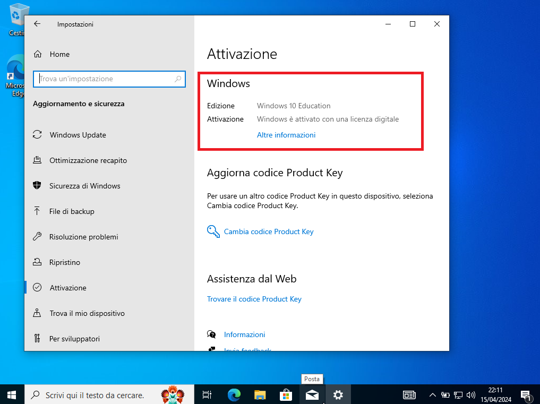Click the network tray icon
This screenshot has width=540, height=404.
[x=458, y=394]
